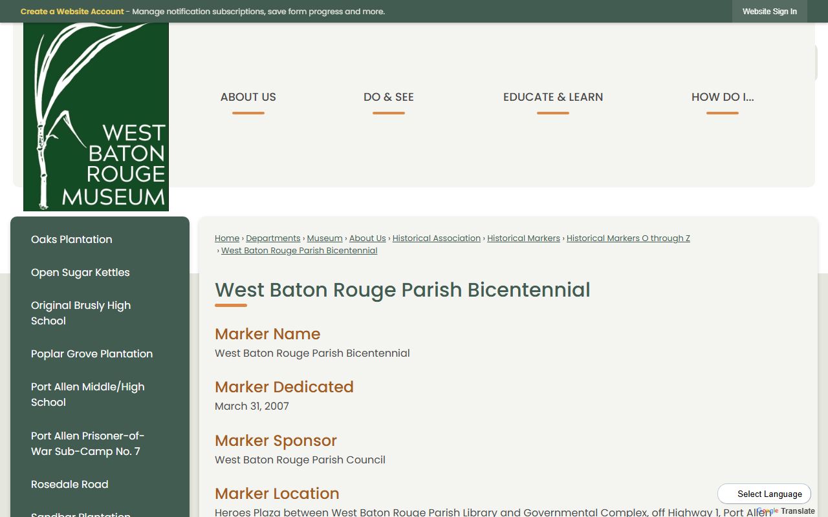Click the Marker Sponsor heading
This screenshot has width=828, height=517.
tap(276, 441)
